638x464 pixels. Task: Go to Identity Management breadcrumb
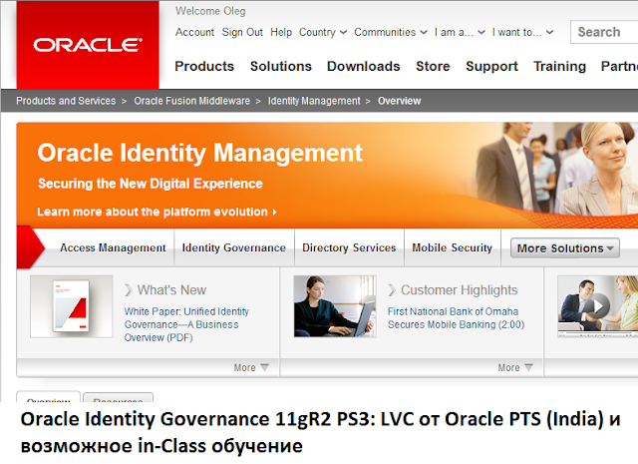click(314, 101)
